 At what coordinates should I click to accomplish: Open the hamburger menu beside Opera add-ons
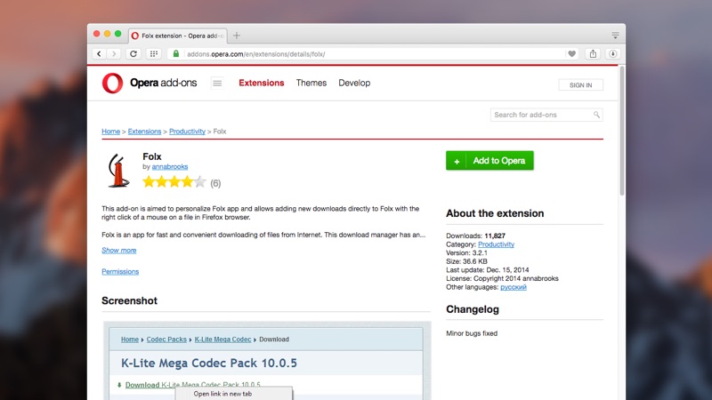tap(217, 83)
